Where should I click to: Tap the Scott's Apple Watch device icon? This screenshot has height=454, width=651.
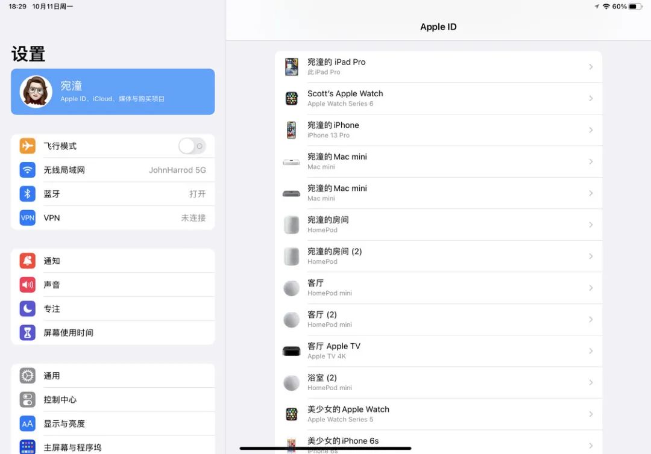click(x=292, y=98)
